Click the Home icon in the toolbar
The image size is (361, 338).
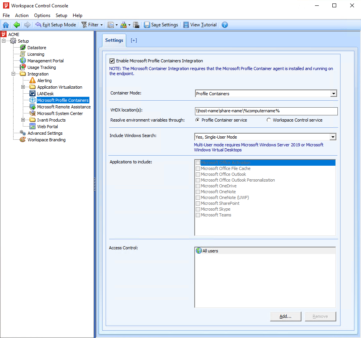(6, 24)
